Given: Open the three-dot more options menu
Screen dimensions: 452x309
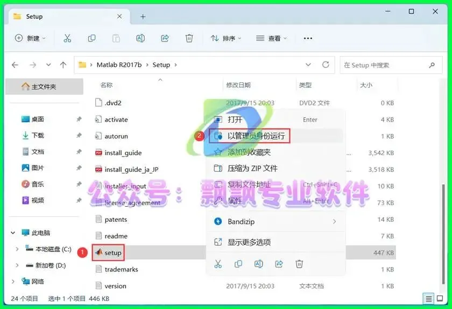Looking at the screenshot, I should [x=308, y=38].
